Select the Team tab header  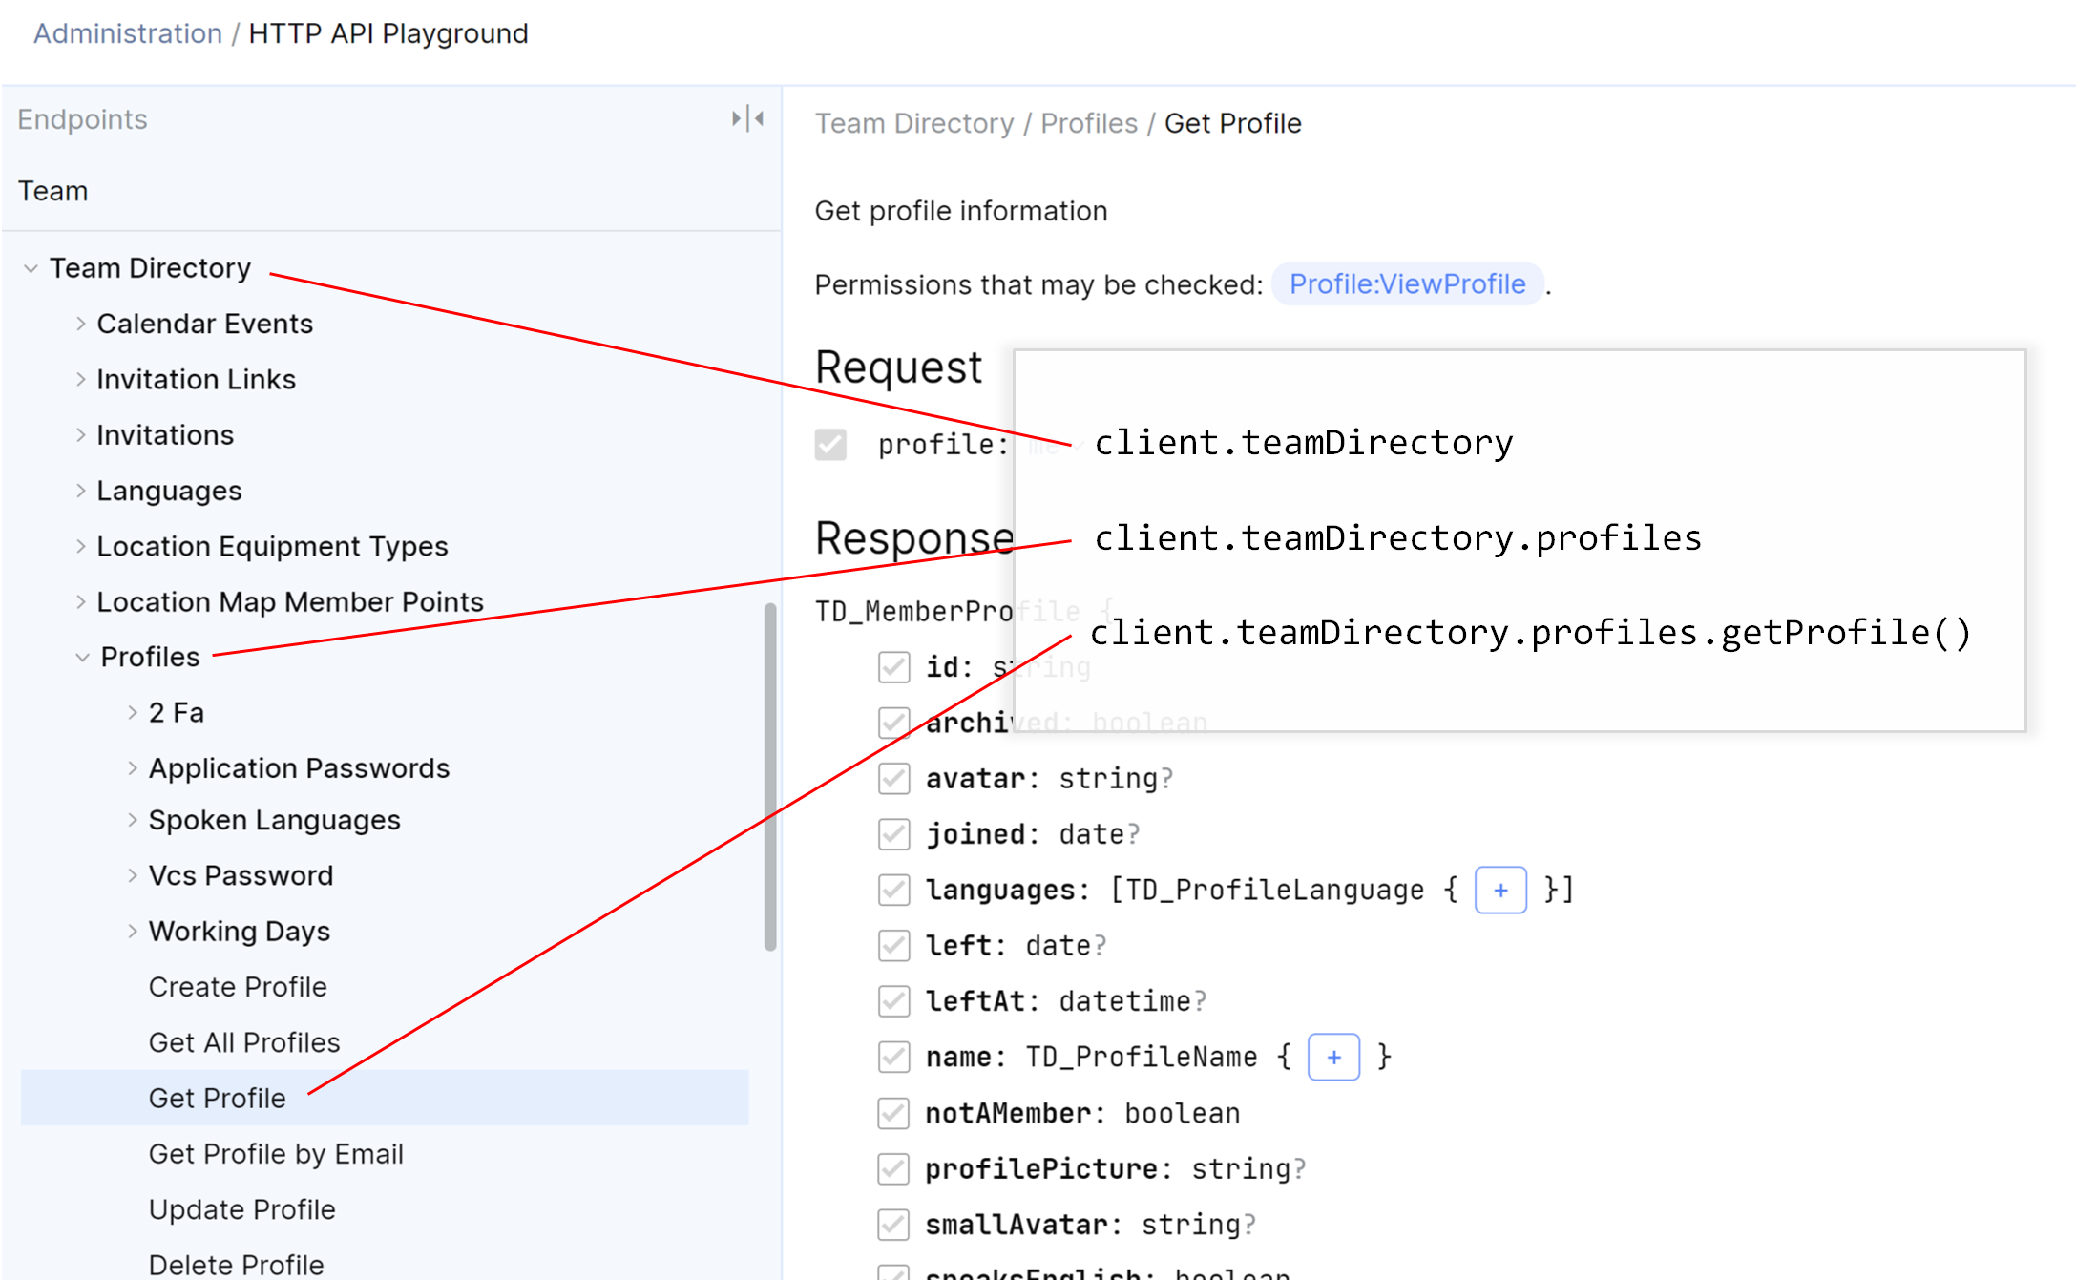pyautogui.click(x=53, y=191)
